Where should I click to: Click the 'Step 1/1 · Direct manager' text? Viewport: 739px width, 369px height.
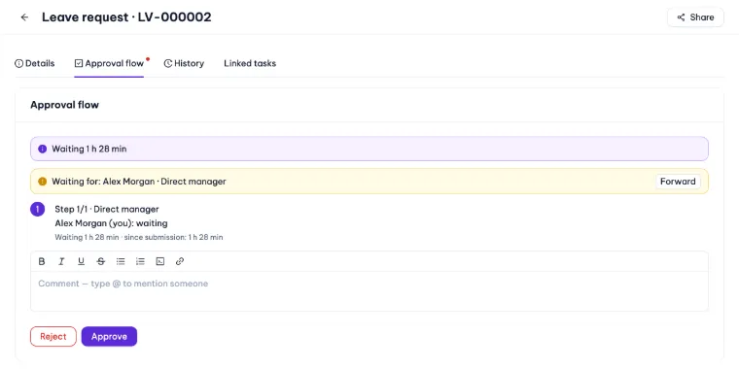pos(107,209)
